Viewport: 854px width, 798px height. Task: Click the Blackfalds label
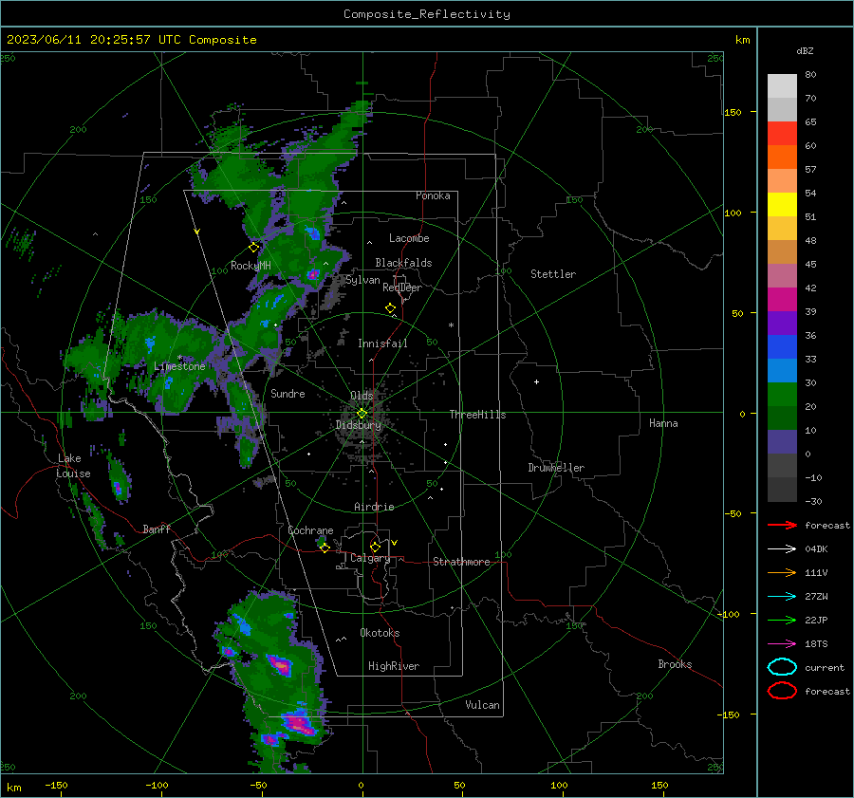(403, 263)
